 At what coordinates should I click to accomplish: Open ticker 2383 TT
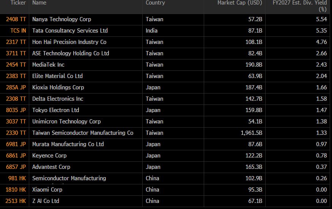[16, 76]
